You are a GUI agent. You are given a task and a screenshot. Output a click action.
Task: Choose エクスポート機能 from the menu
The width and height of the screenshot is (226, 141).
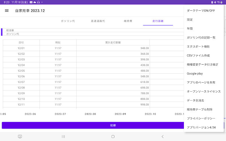point(198,47)
